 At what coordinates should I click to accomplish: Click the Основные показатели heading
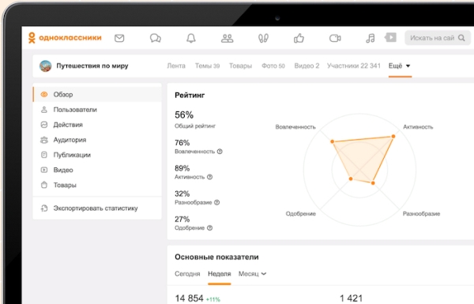click(x=216, y=257)
